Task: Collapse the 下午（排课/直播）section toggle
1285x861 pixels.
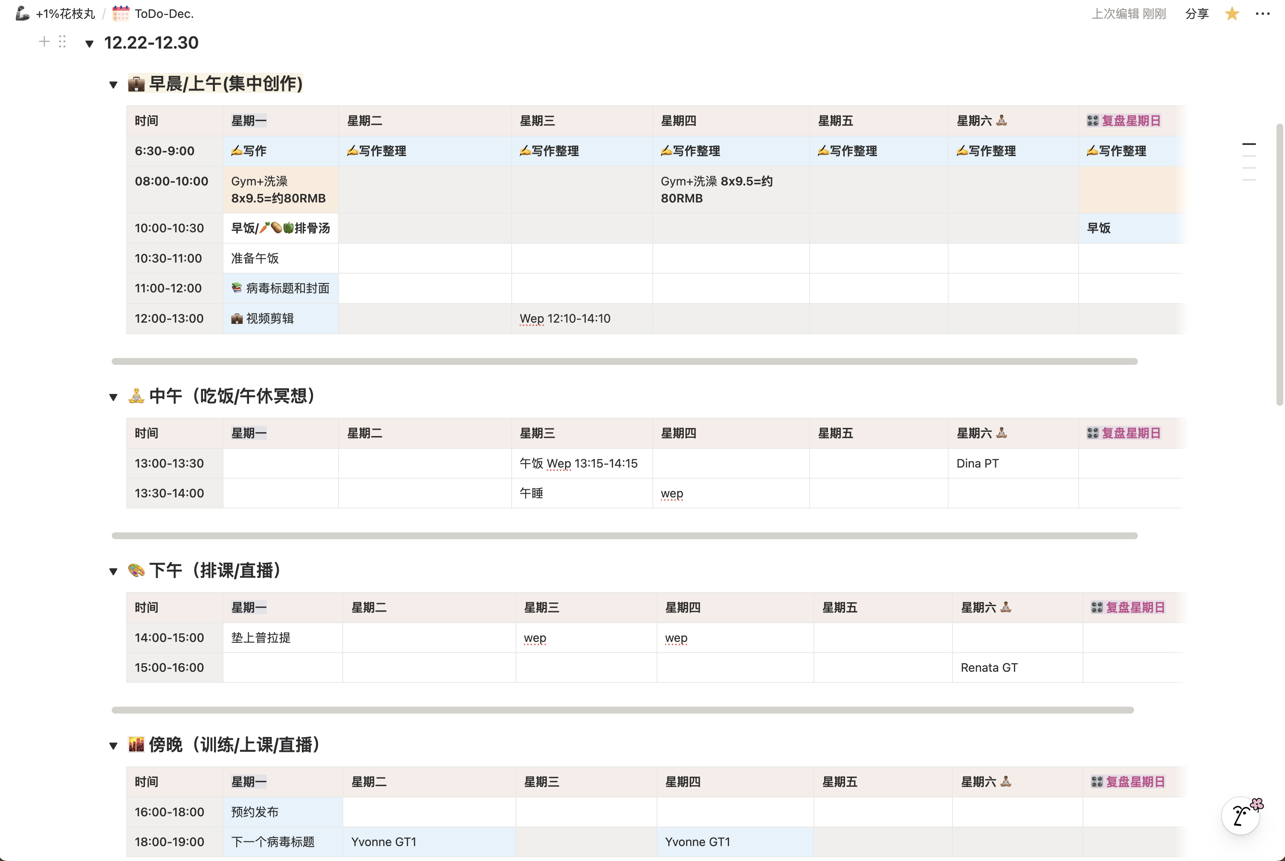Action: coord(113,571)
